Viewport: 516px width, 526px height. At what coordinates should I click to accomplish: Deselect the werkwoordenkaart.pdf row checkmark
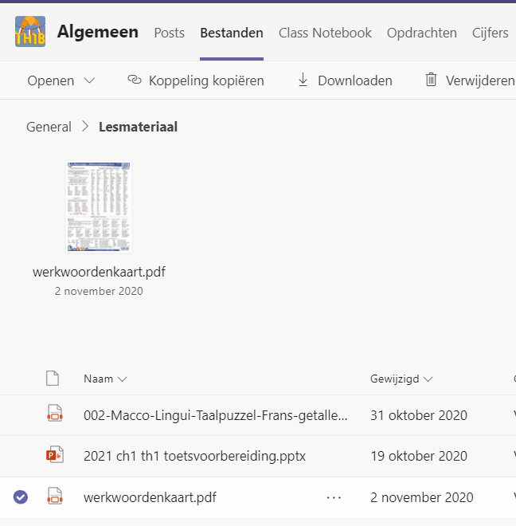[x=21, y=497]
